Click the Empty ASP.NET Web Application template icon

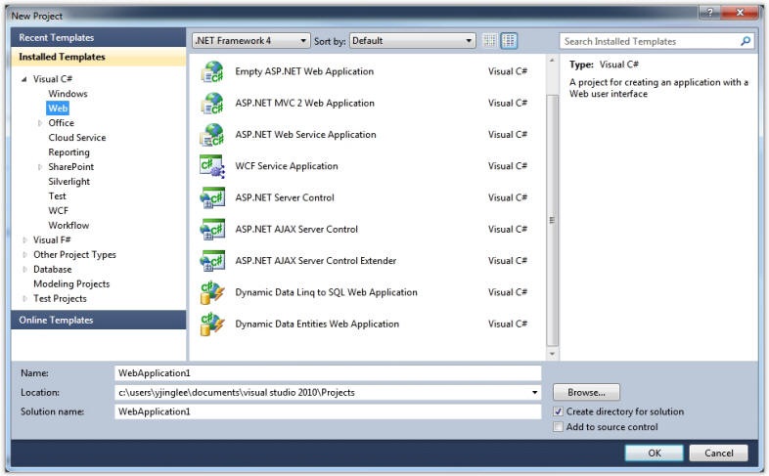point(212,72)
